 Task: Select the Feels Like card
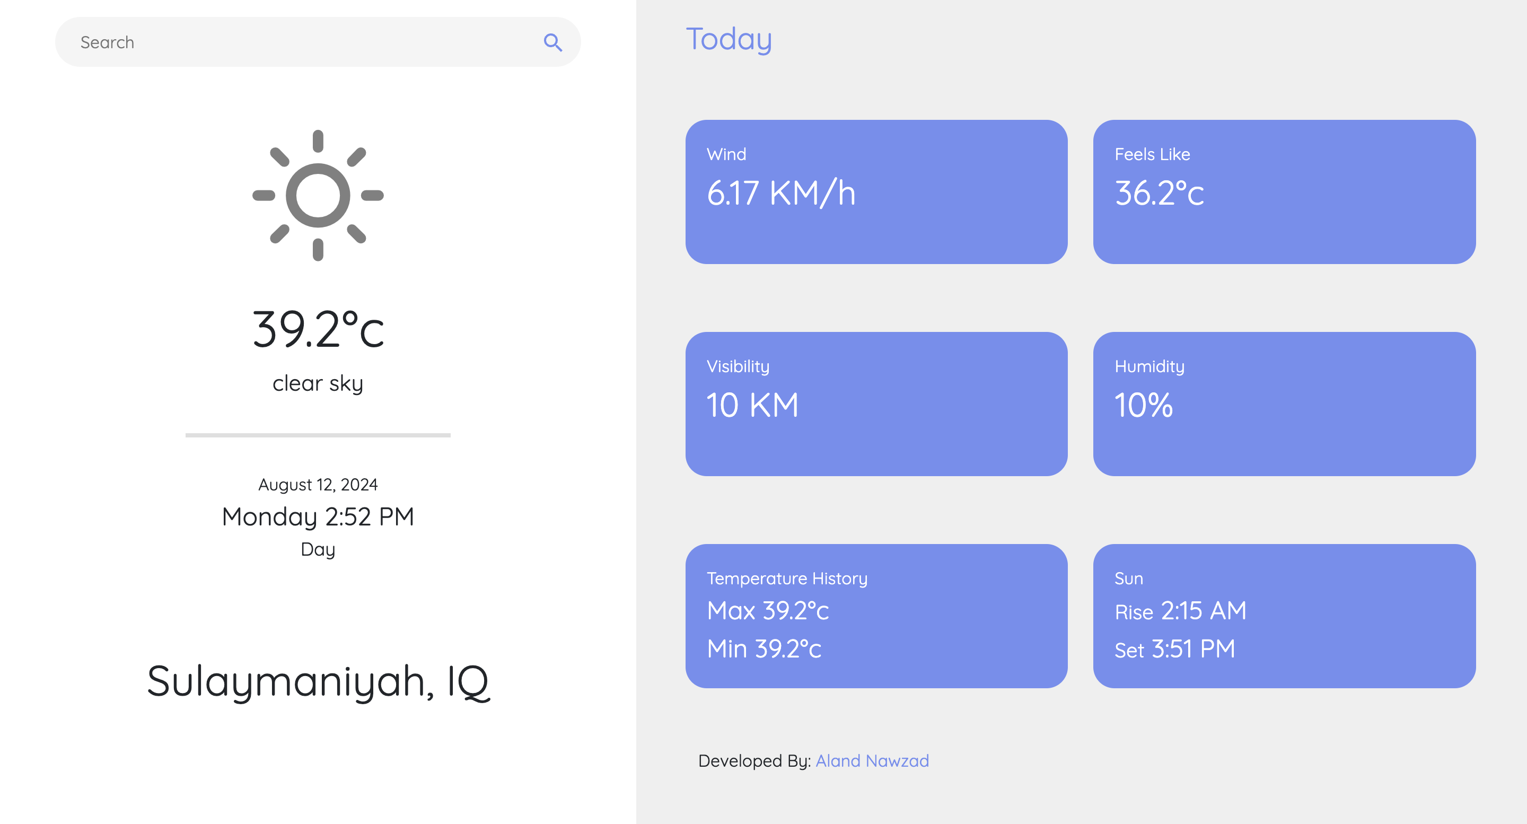[1284, 192]
